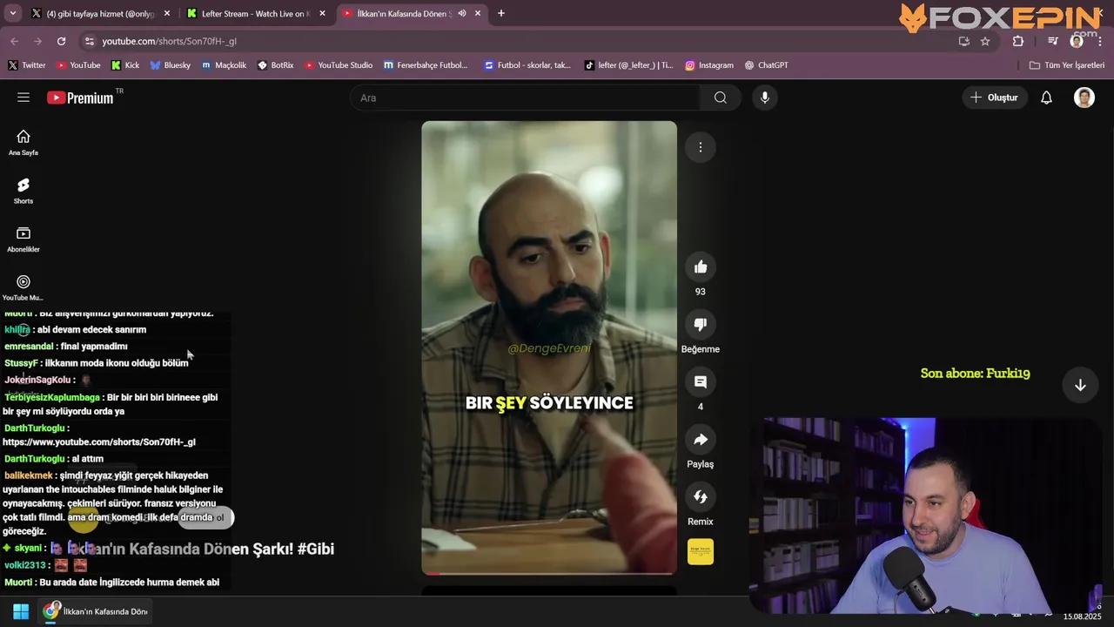Close the Lefter Stream tab

coord(322,13)
